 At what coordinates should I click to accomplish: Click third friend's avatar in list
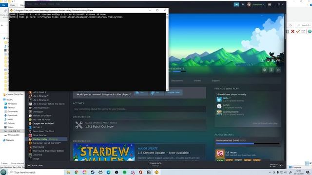pos(219,113)
